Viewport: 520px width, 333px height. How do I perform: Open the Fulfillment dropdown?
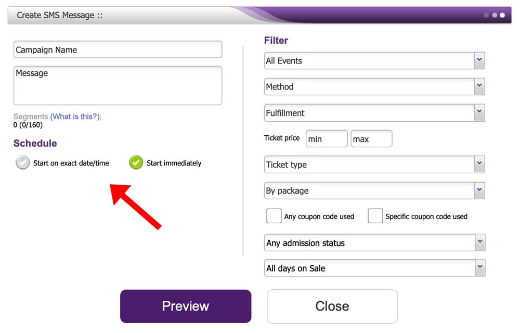374,112
